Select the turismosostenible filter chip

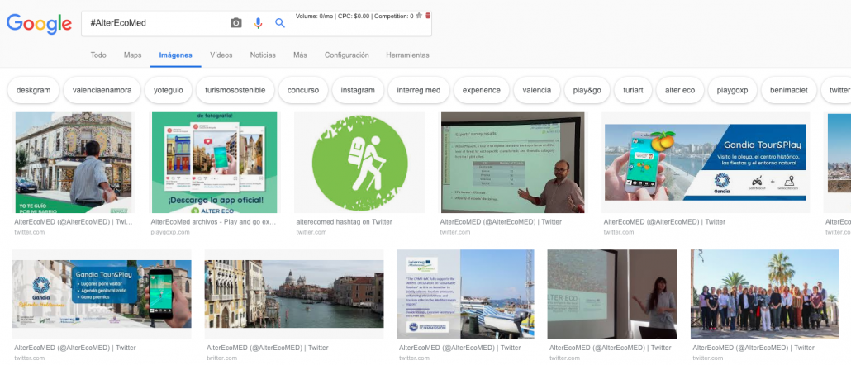tap(235, 90)
